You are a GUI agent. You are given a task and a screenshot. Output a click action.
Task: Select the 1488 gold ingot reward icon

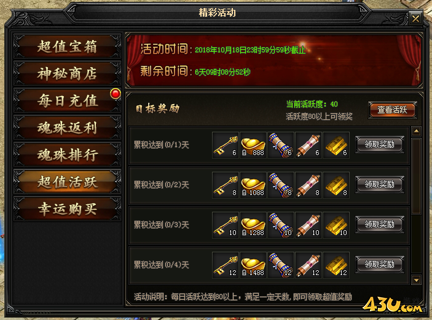[253, 265]
